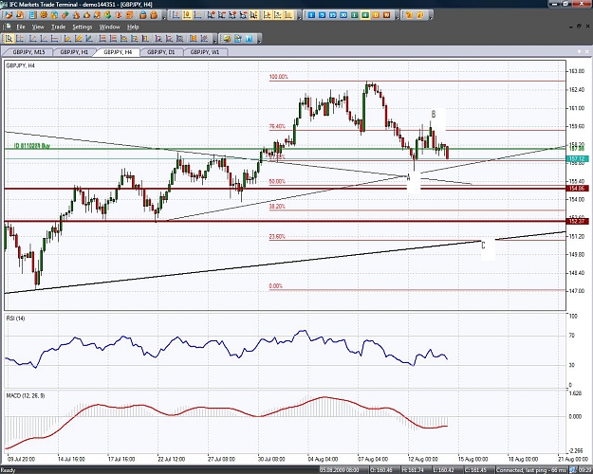
Task: Click the 157.12 current price marker
Action: point(577,159)
